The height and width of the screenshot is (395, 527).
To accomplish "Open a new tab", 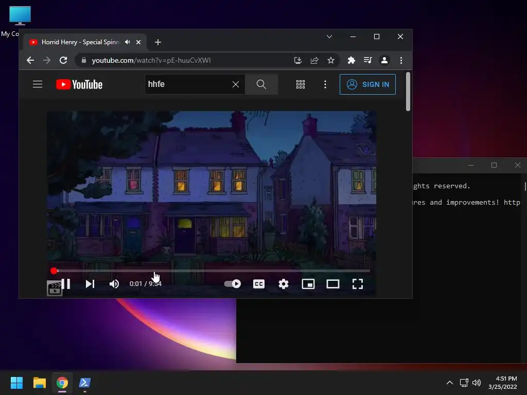I will 158,42.
